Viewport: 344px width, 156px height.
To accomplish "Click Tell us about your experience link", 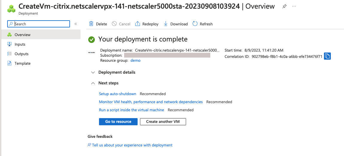I will [x=132, y=145].
